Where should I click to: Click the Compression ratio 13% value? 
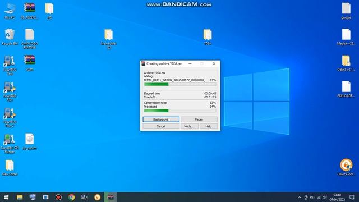[213, 103]
